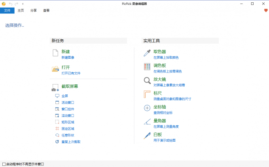Click the whiteboard pen icon
The height and width of the screenshot is (167, 269).
[147, 136]
